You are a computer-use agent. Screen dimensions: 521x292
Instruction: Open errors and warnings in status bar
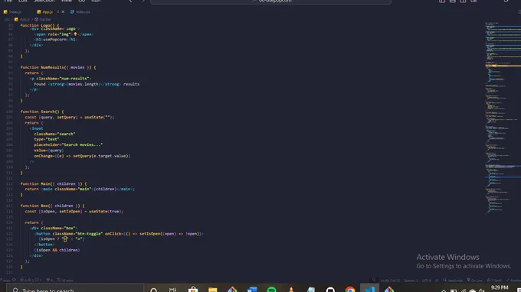31,280
